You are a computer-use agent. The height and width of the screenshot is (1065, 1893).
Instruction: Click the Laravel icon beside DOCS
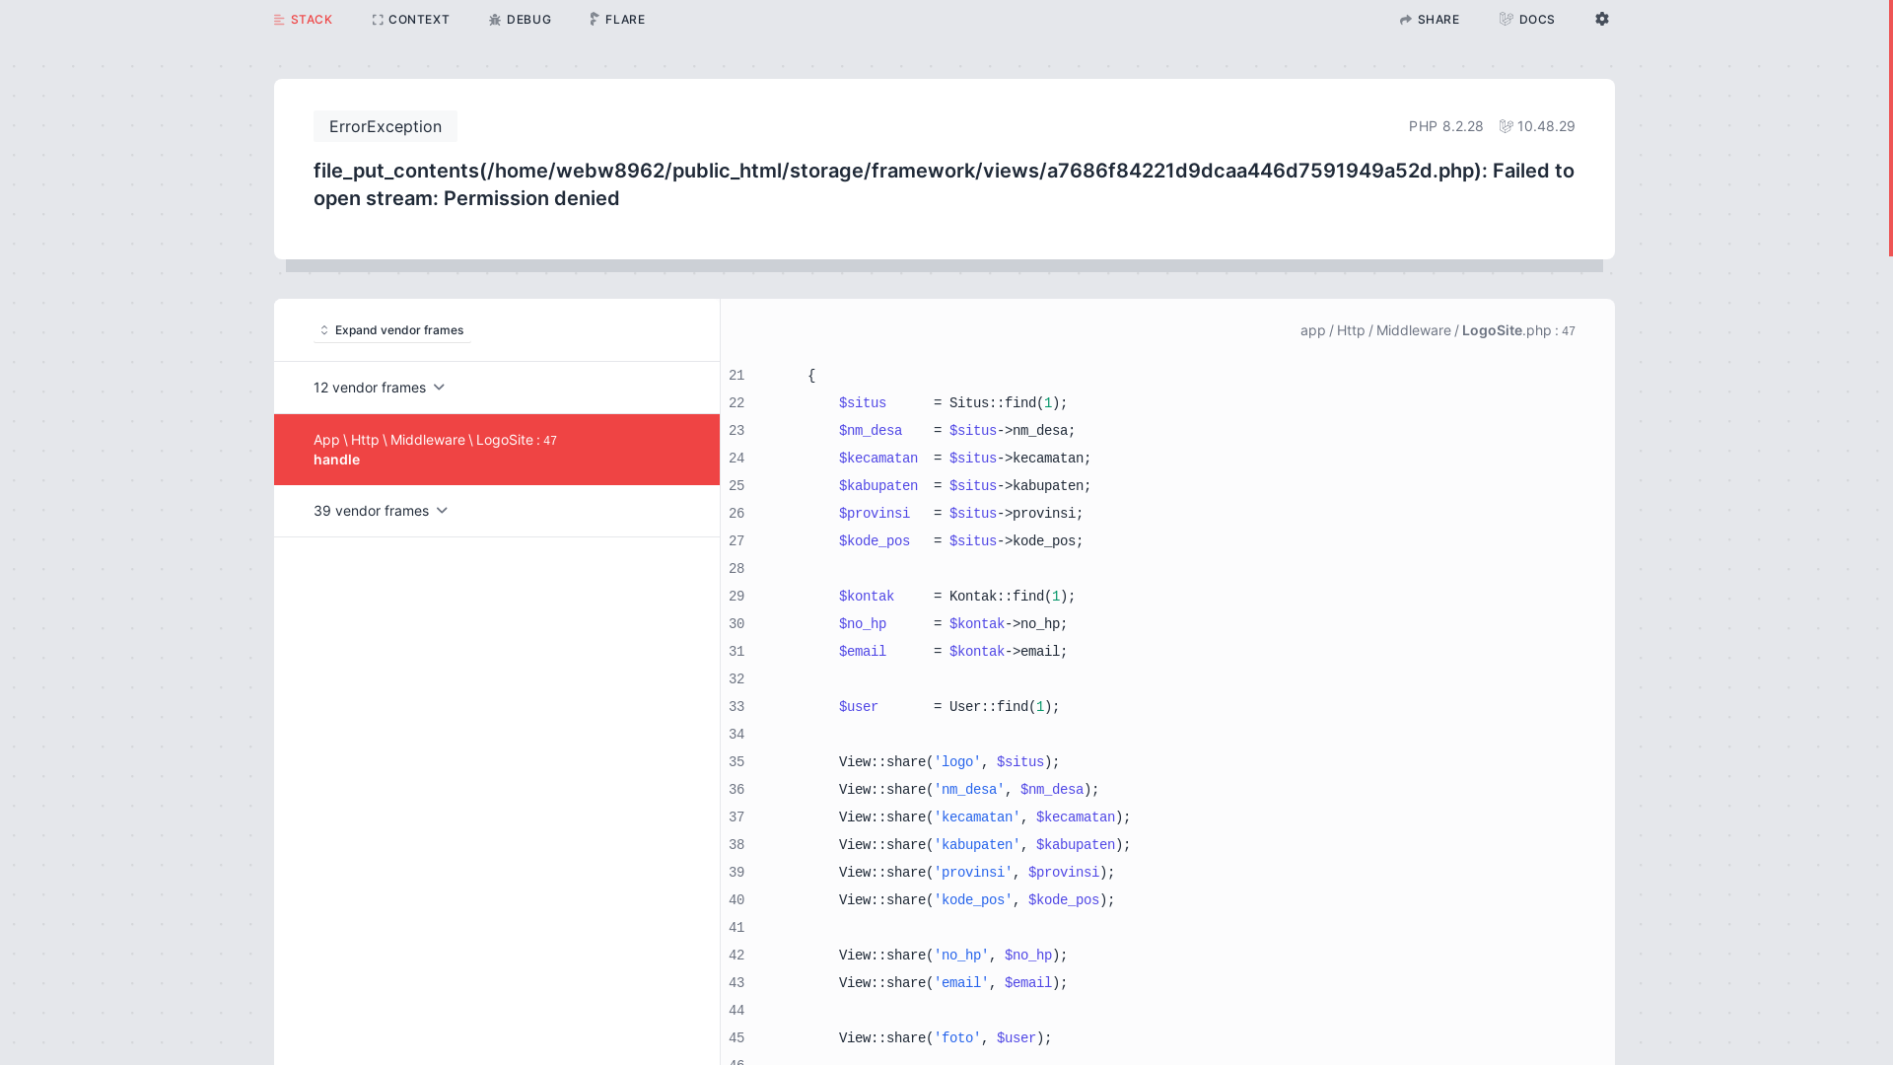coord(1507,19)
